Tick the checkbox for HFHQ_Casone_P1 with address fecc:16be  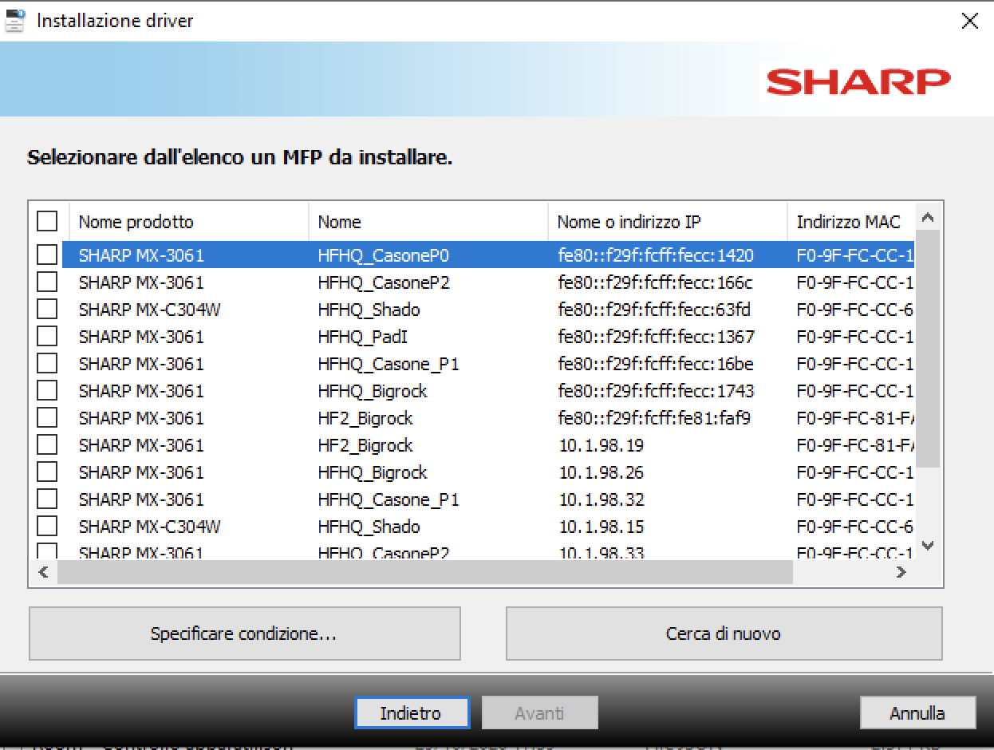pos(47,363)
